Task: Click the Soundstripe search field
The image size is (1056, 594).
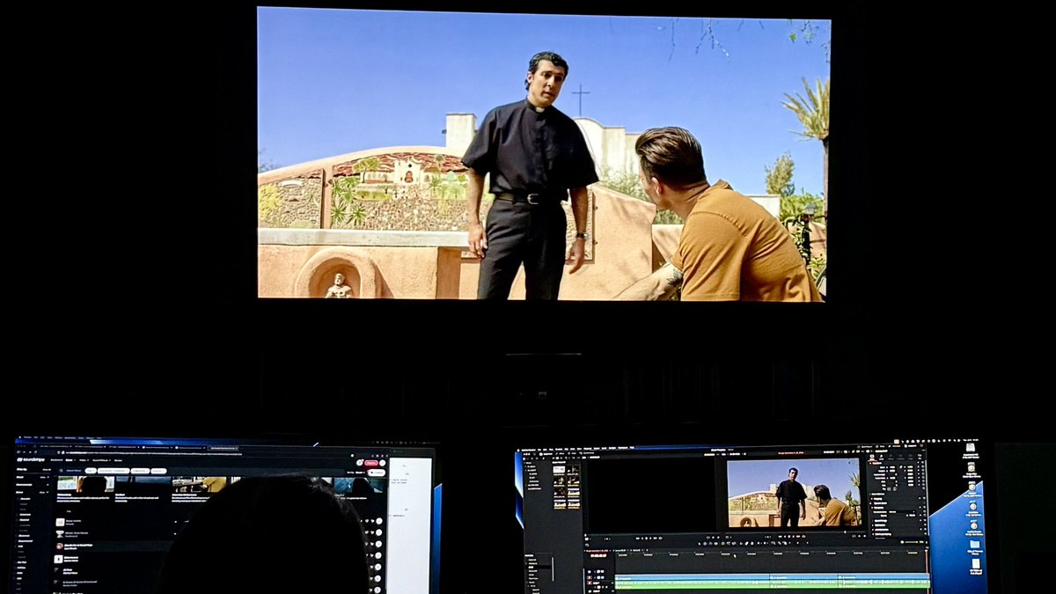Action: click(x=71, y=471)
